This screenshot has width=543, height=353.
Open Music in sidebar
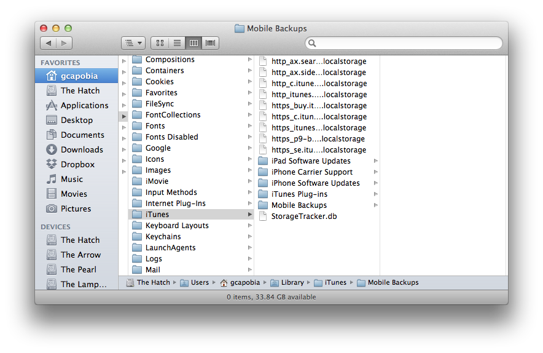[x=77, y=179]
